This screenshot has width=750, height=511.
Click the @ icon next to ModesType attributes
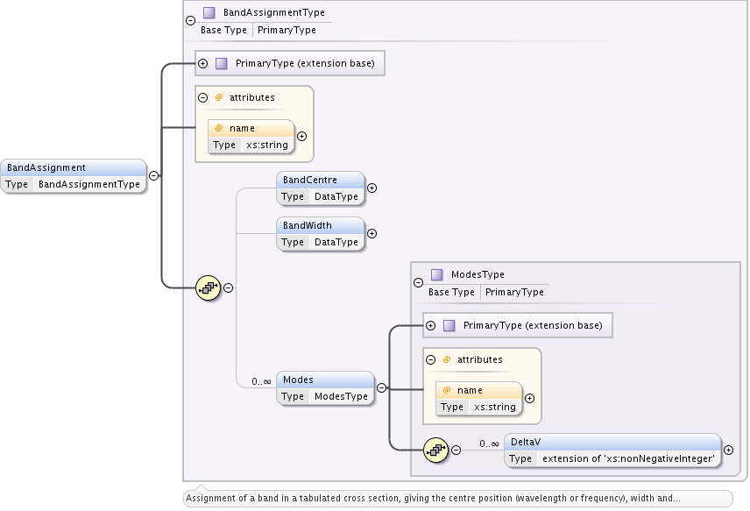click(x=447, y=360)
